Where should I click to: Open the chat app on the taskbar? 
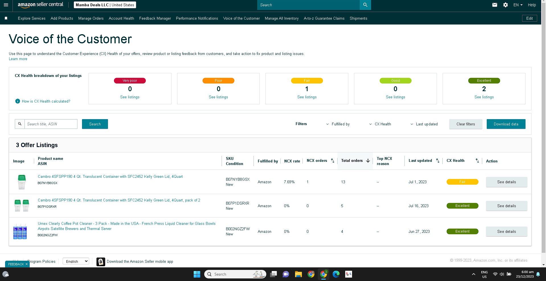point(286,274)
